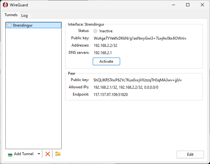Maximize the WireGuard window
Image resolution: width=210 pixels, height=164 pixels.
[x=188, y=5]
